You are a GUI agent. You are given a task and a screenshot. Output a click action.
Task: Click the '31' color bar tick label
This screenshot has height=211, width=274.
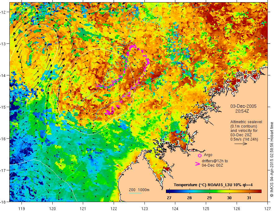(x=249, y=198)
